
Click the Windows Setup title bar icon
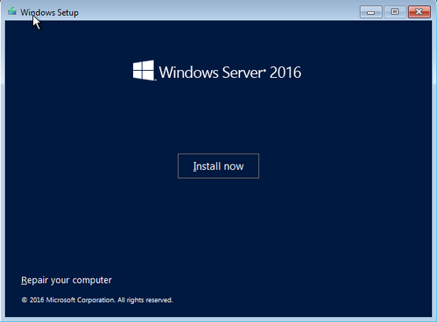click(x=12, y=12)
